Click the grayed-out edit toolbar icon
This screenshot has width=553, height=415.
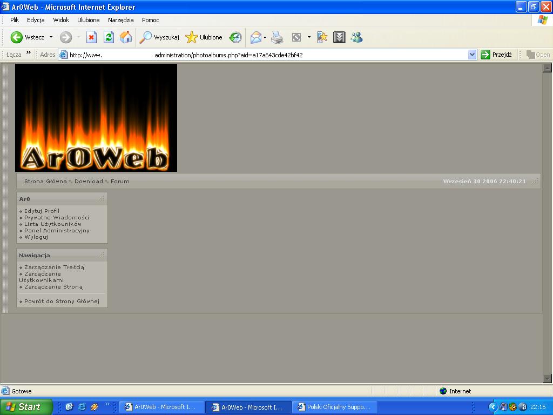click(296, 37)
